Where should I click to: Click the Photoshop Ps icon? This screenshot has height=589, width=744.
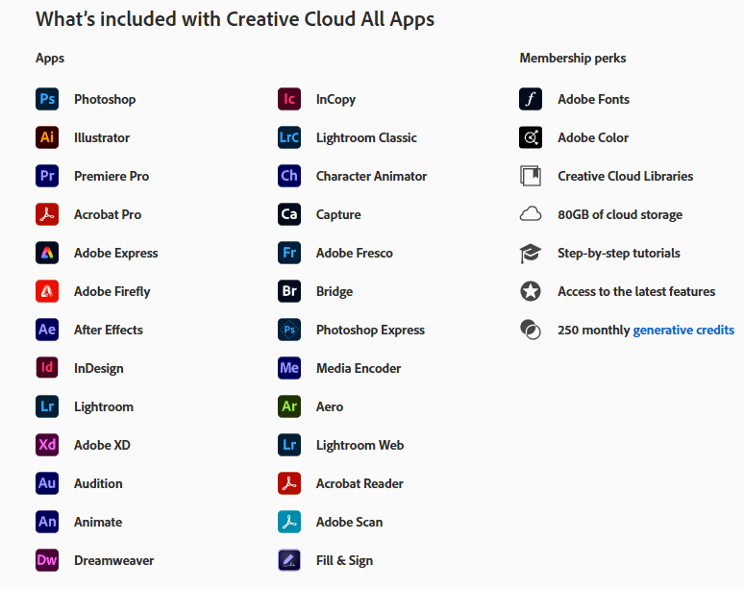point(47,99)
